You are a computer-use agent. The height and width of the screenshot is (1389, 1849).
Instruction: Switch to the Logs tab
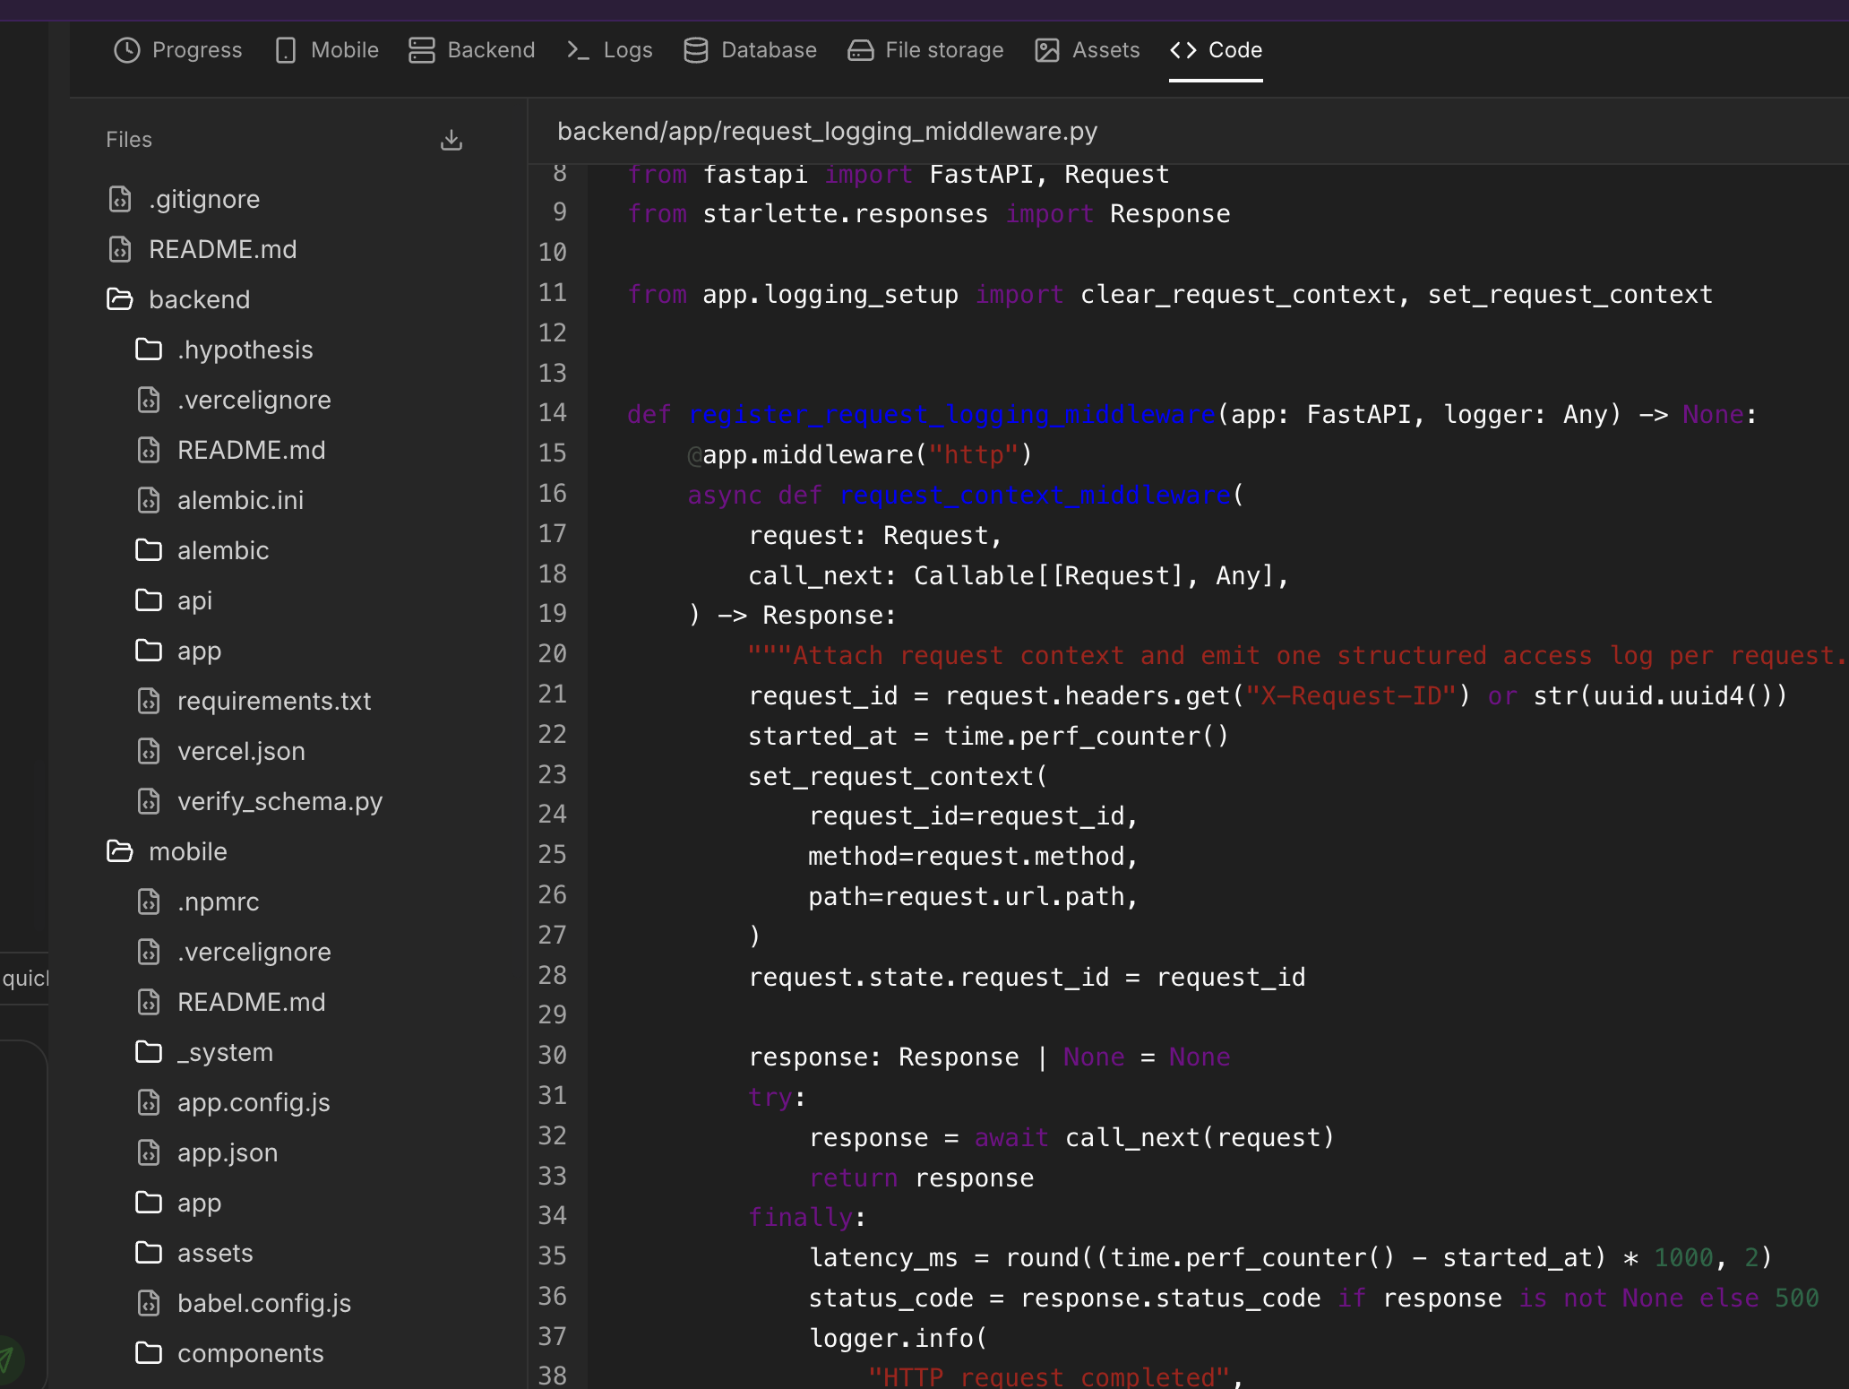click(609, 50)
